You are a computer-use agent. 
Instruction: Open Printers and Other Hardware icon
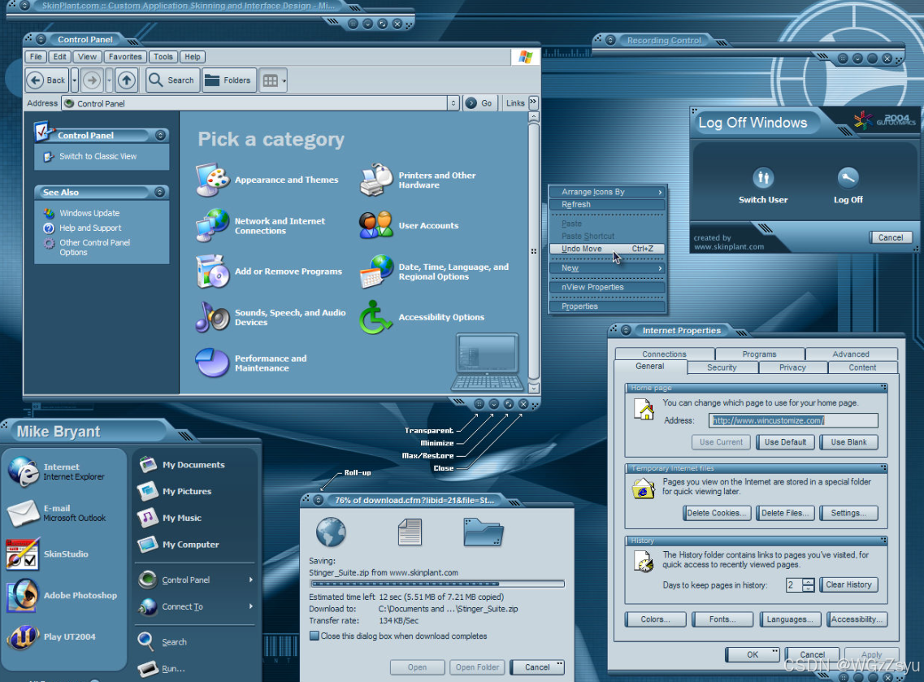coord(376,180)
